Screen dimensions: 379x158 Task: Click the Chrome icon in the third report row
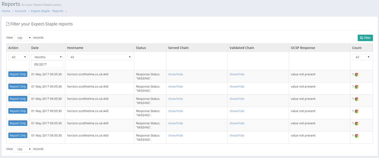click(x=357, y=99)
